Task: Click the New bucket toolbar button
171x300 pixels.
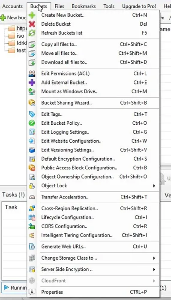Action: [13, 18]
